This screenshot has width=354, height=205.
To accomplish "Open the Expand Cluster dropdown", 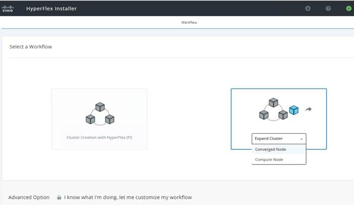I will pyautogui.click(x=278, y=138).
